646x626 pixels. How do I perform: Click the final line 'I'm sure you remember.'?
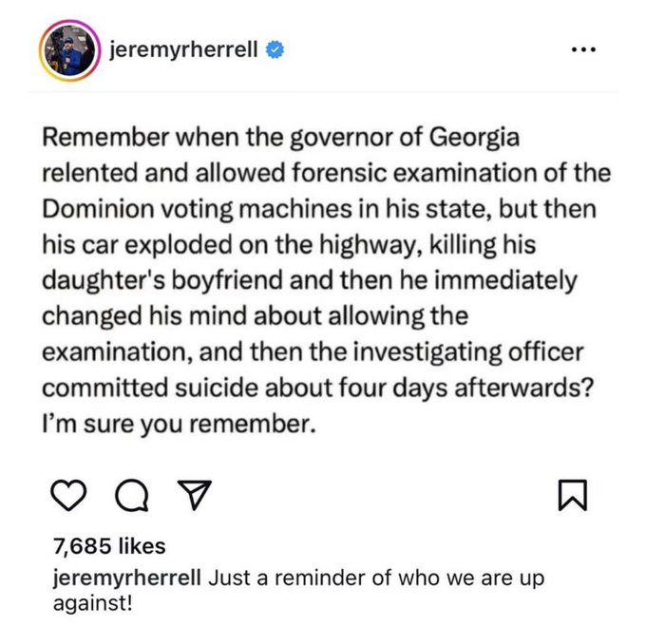[x=179, y=425]
